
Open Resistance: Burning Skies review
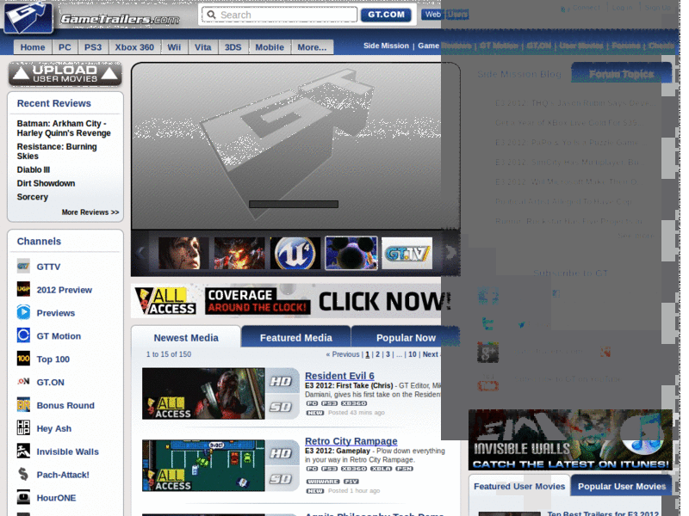(x=57, y=151)
